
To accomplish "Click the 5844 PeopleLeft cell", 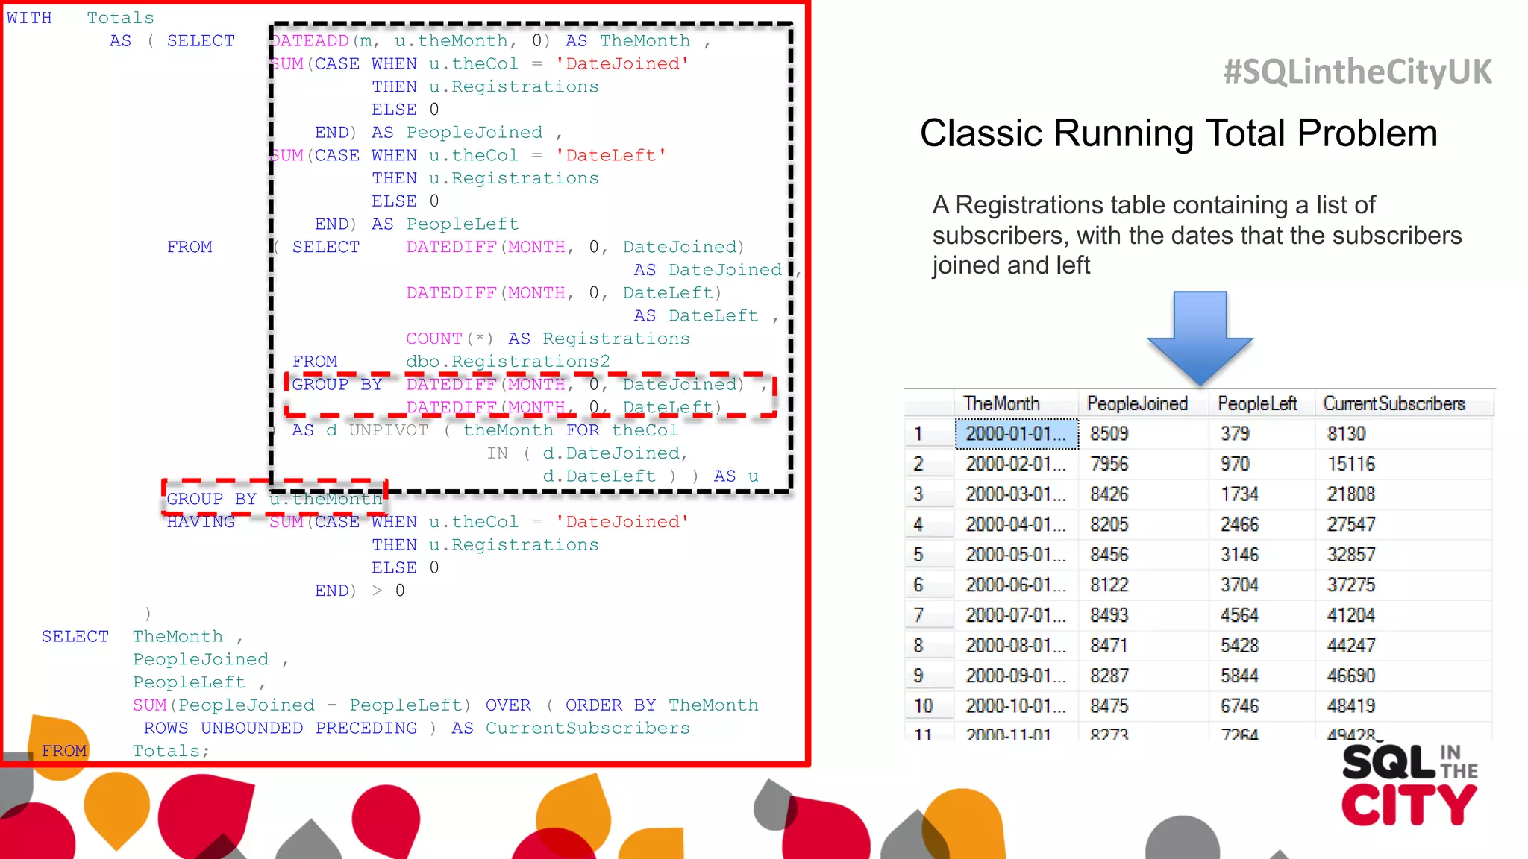I will (x=1260, y=676).
